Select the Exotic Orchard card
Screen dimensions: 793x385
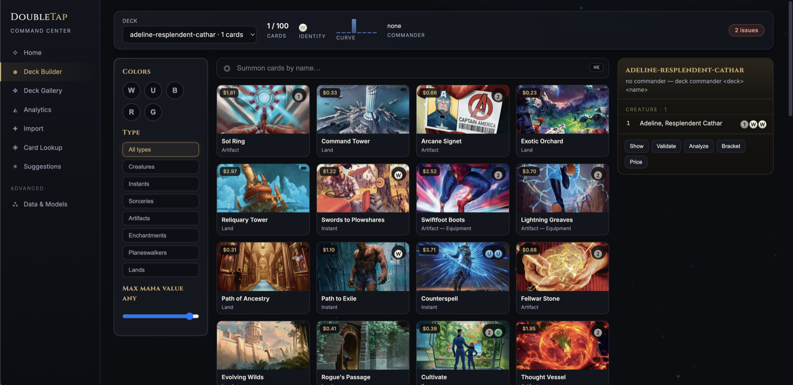point(563,121)
